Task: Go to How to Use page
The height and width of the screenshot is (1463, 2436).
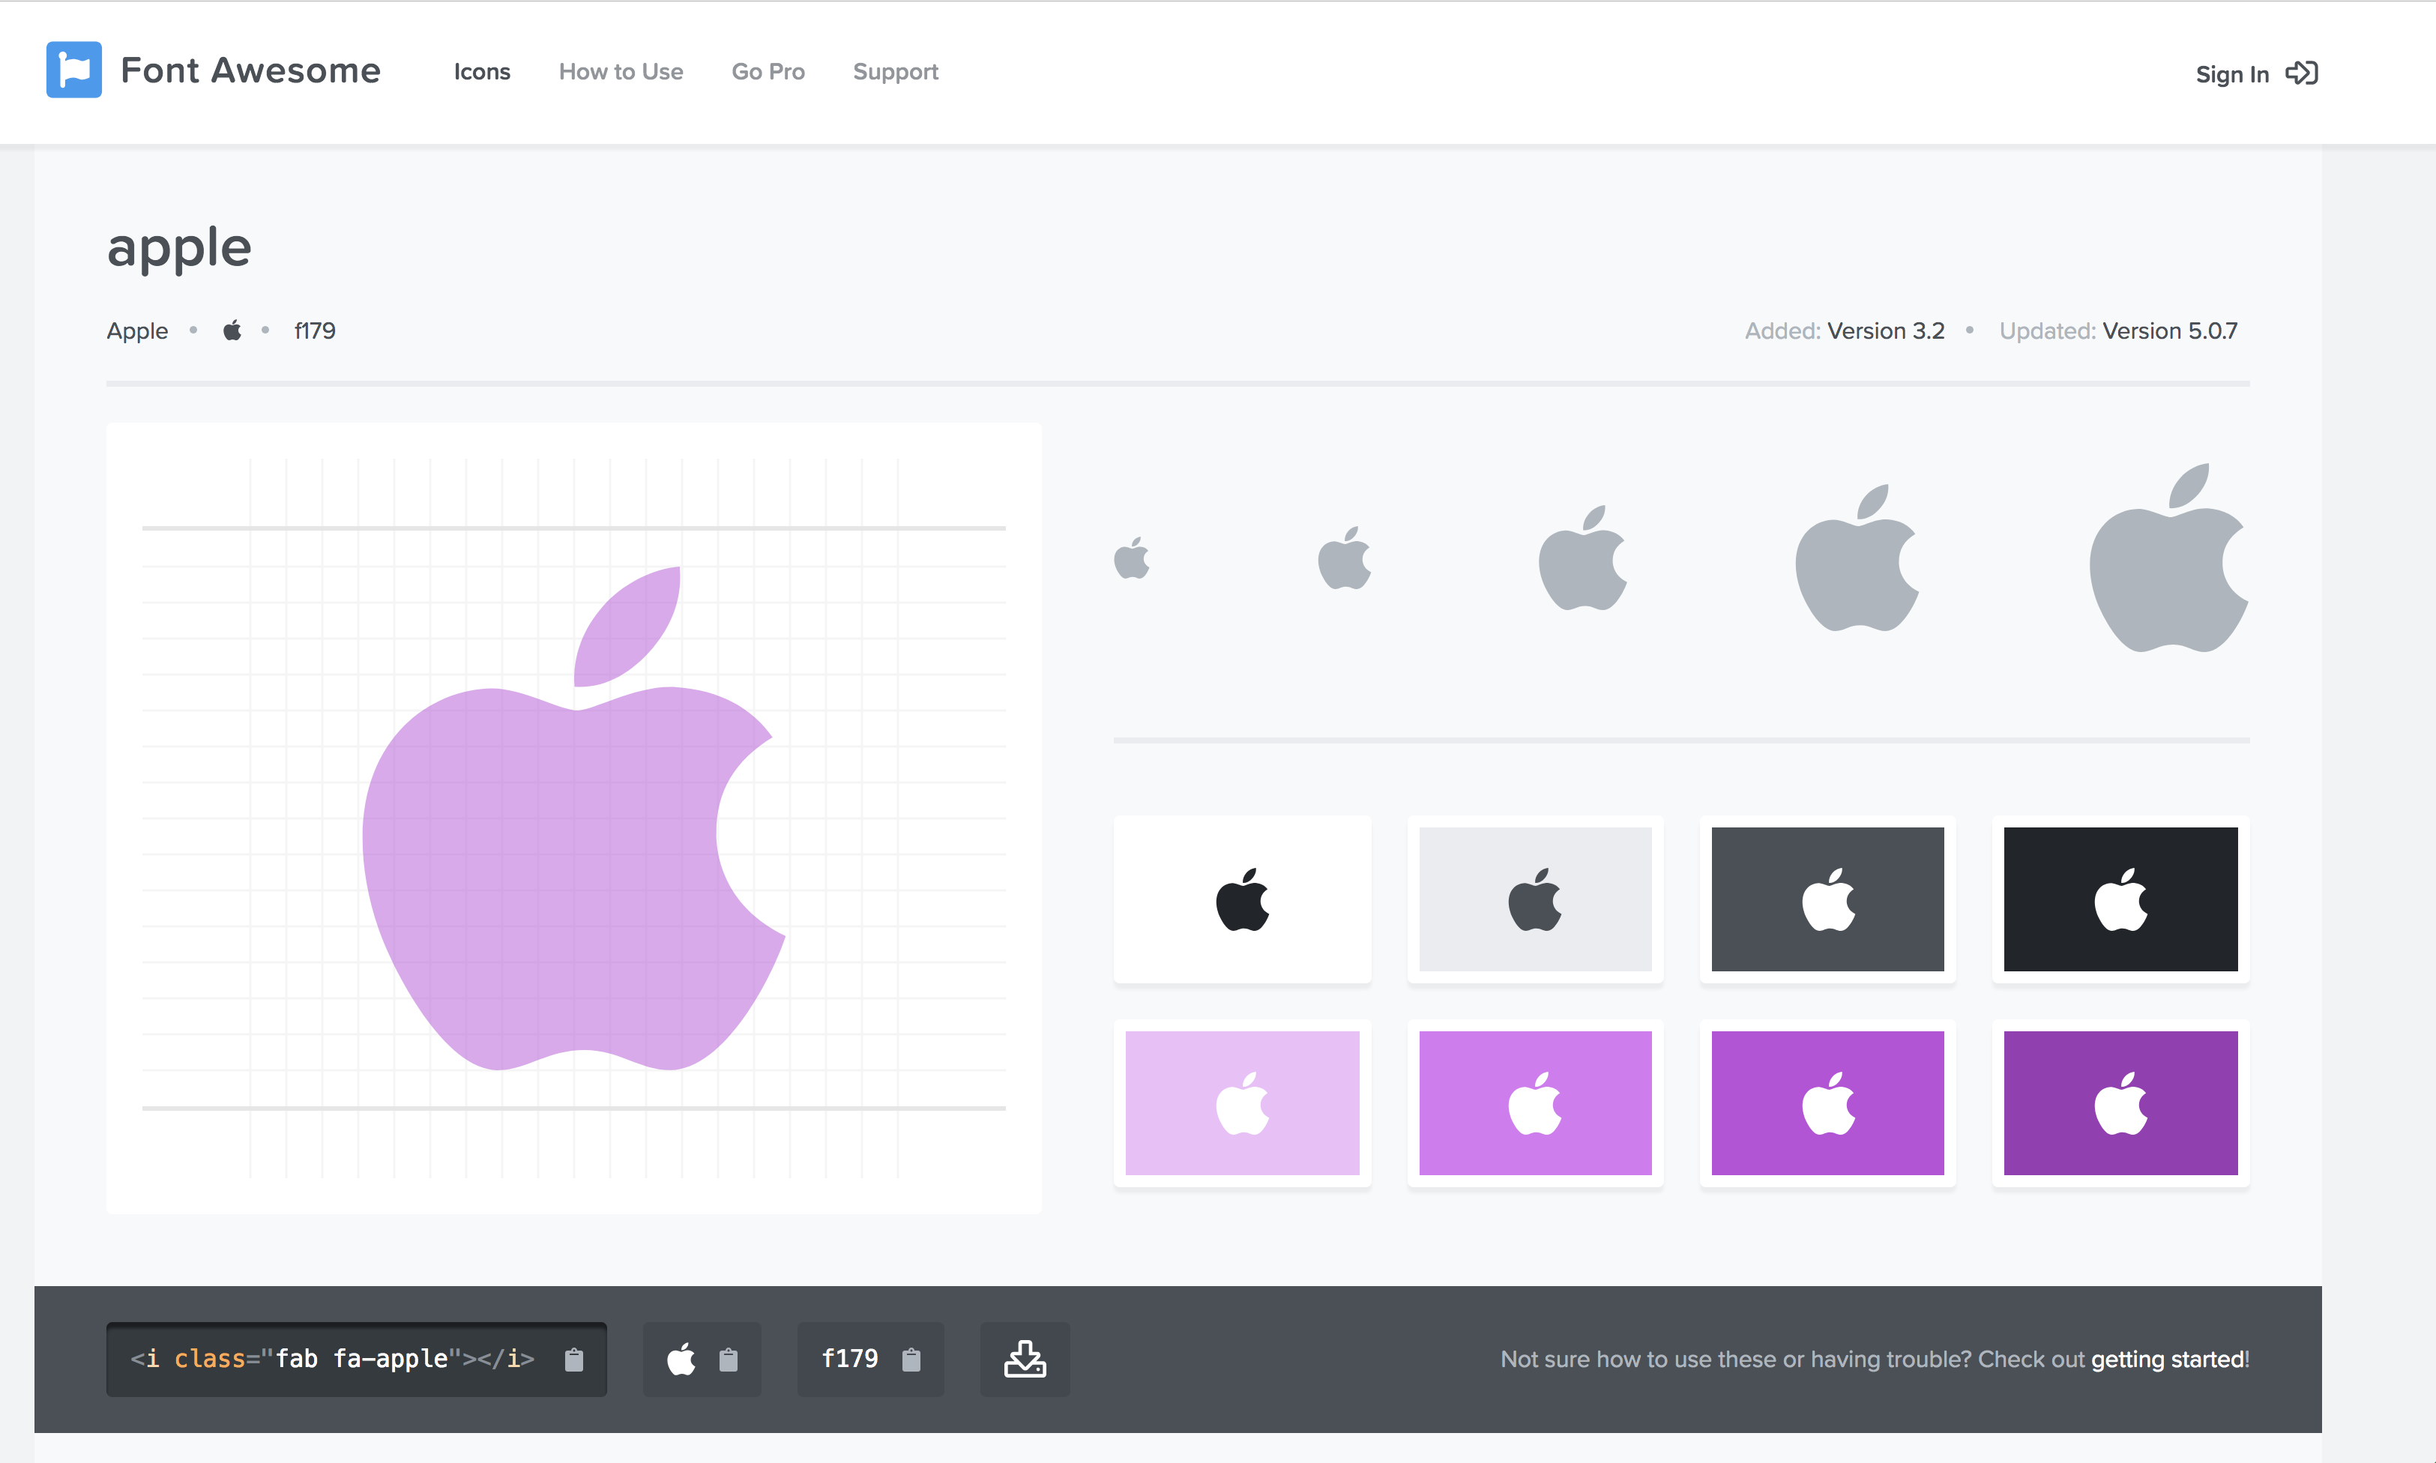Action: coord(621,72)
